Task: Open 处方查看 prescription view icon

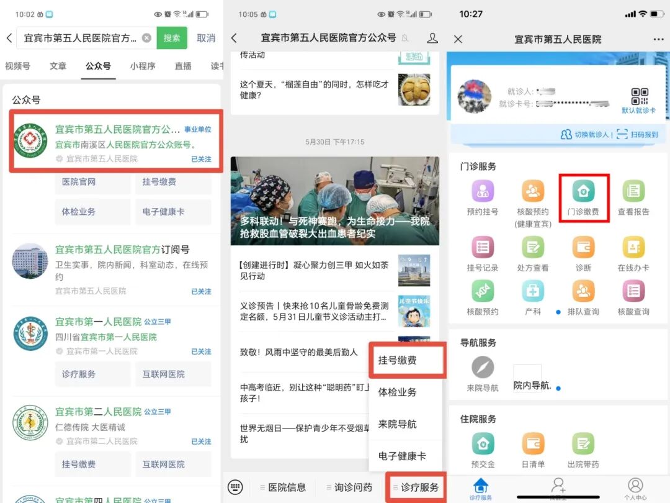Action: click(534, 248)
